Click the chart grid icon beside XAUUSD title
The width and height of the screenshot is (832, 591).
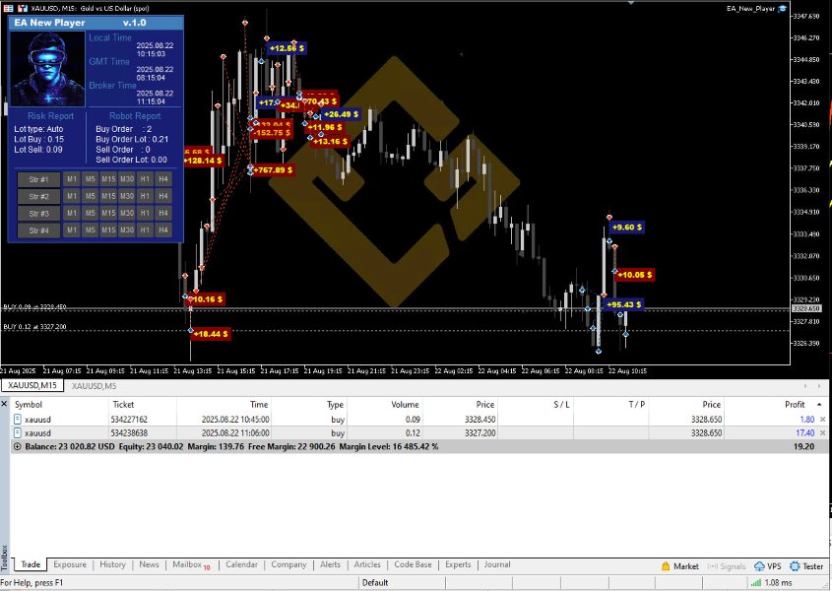8,8
